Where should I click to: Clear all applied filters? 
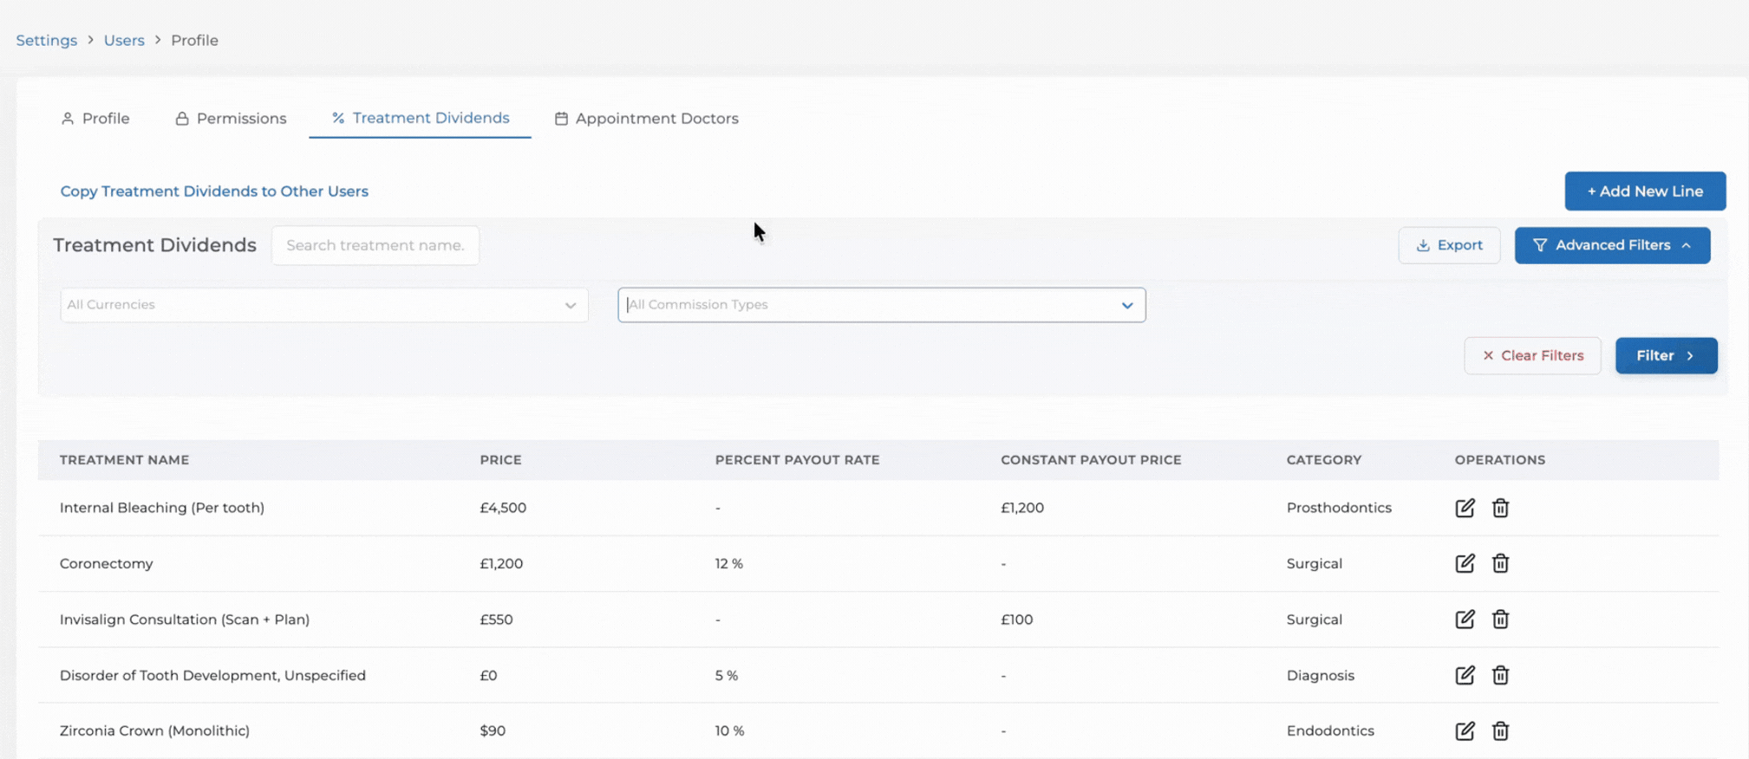point(1532,355)
